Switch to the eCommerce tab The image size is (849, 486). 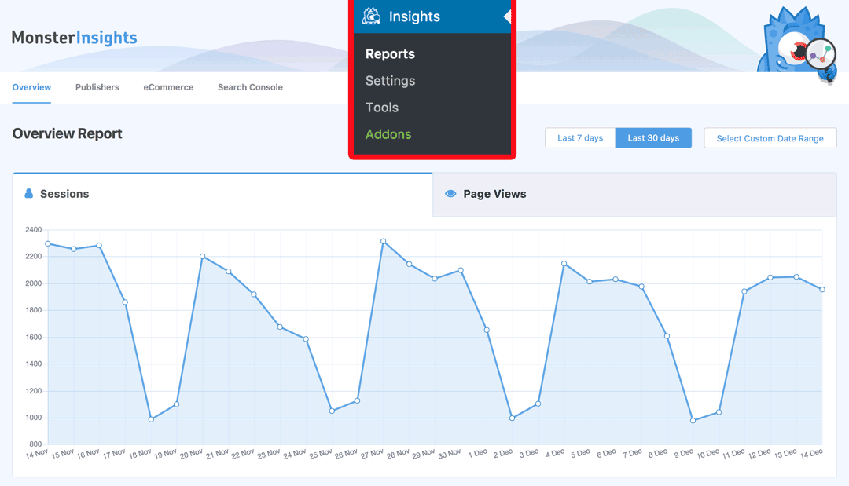[168, 87]
